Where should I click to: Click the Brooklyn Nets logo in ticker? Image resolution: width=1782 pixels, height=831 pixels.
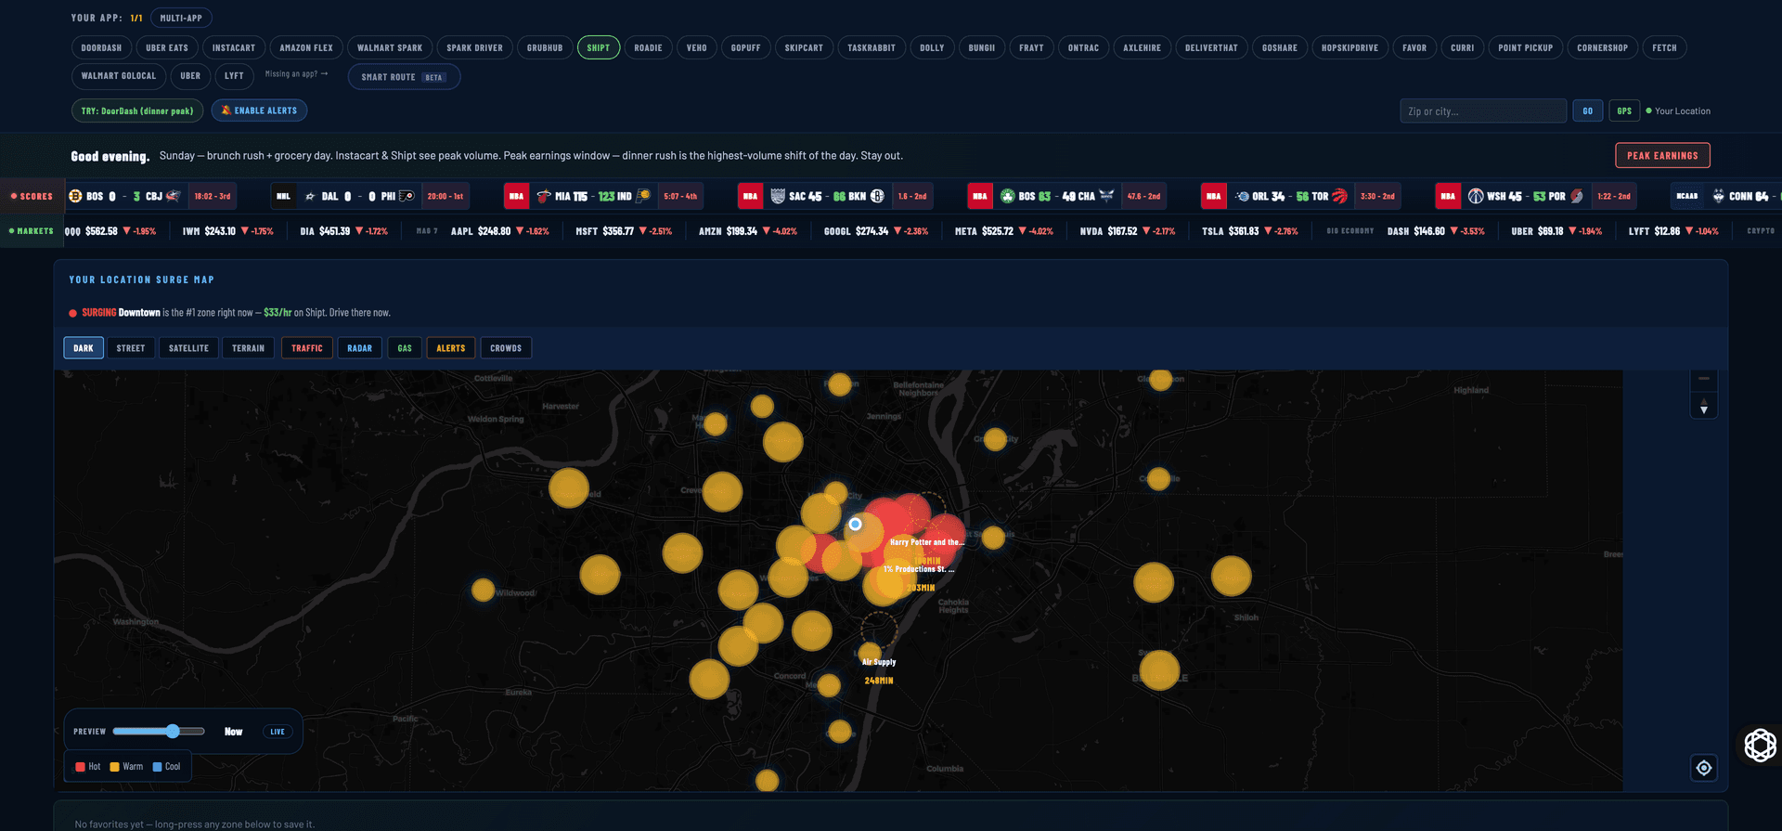877,196
